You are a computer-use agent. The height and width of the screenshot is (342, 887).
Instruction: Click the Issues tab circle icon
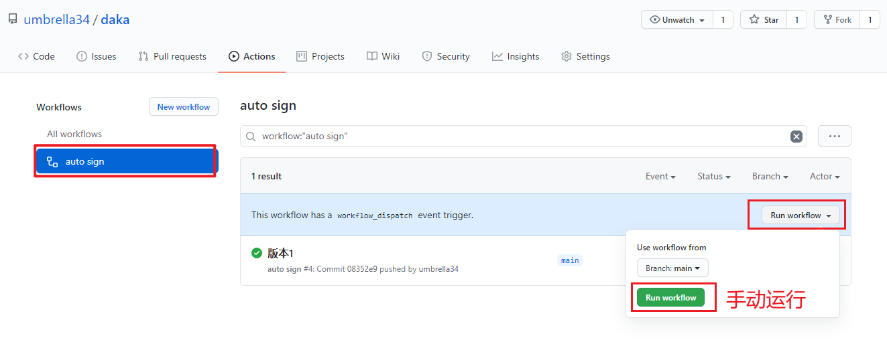82,56
